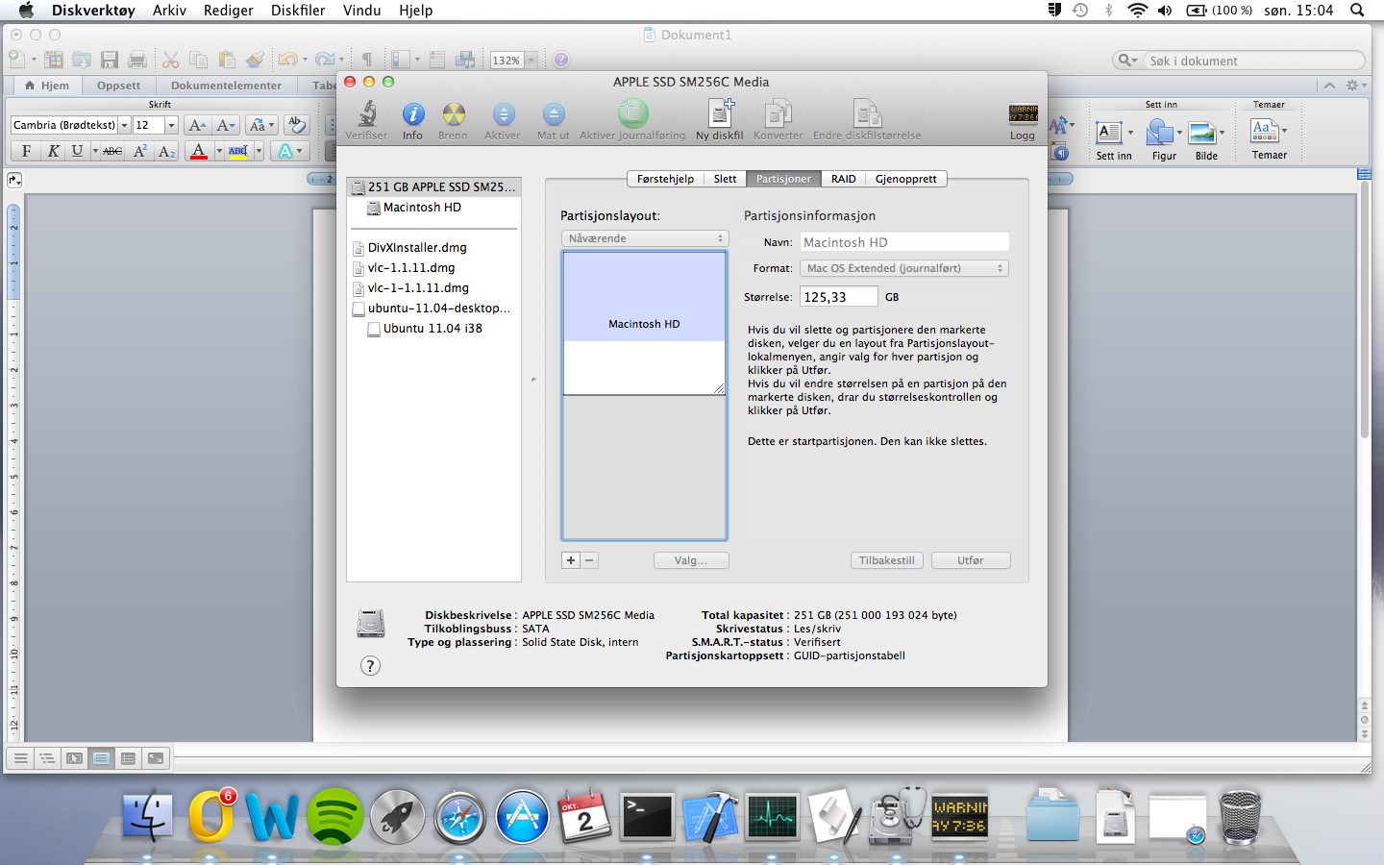Click the Save icon in Word's toolbar
Screen dimensions: 1384x865
[x=110, y=60]
